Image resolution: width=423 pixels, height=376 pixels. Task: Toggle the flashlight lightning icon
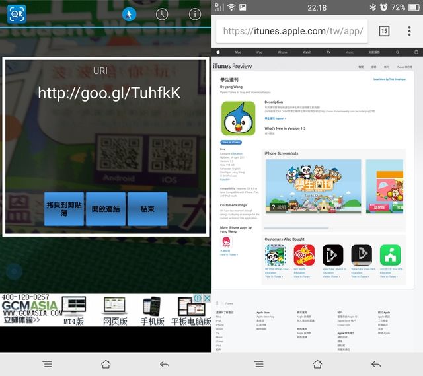[x=129, y=14]
